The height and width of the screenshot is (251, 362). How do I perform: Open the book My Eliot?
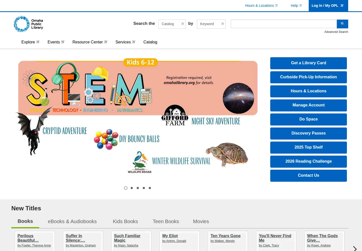click(170, 236)
